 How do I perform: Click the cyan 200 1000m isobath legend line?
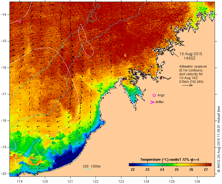click(x=87, y=169)
